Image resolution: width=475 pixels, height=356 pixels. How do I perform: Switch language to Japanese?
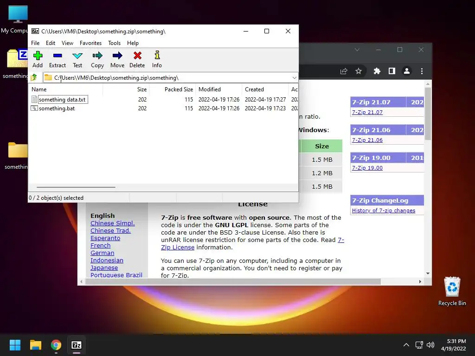pos(104,267)
